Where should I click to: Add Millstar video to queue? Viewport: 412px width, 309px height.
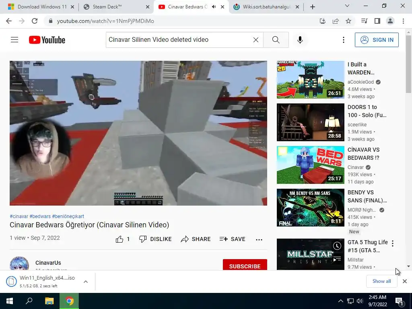coord(337,259)
